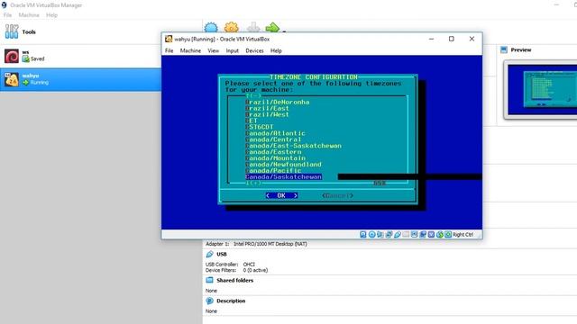Click the audio status bar icon
Screen dimensions: 577x324
pos(380,234)
